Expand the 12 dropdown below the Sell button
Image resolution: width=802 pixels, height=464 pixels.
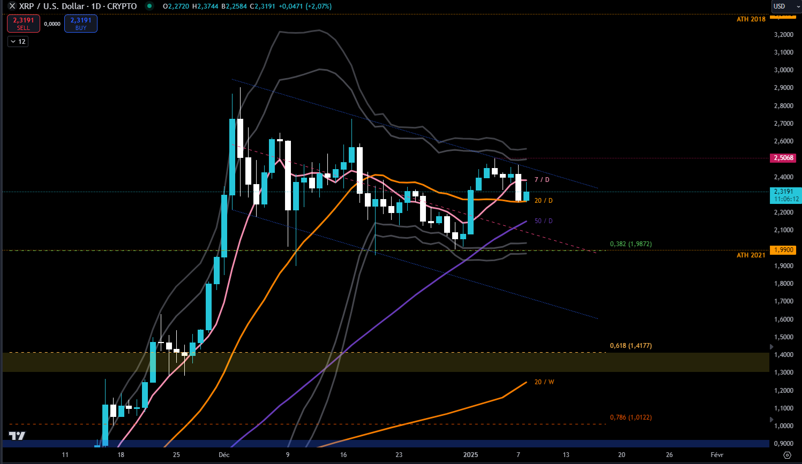pos(18,41)
